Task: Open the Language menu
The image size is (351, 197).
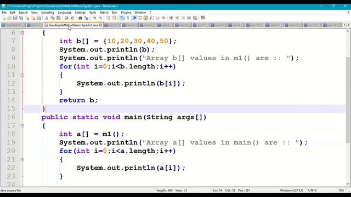Action: (x=64, y=13)
